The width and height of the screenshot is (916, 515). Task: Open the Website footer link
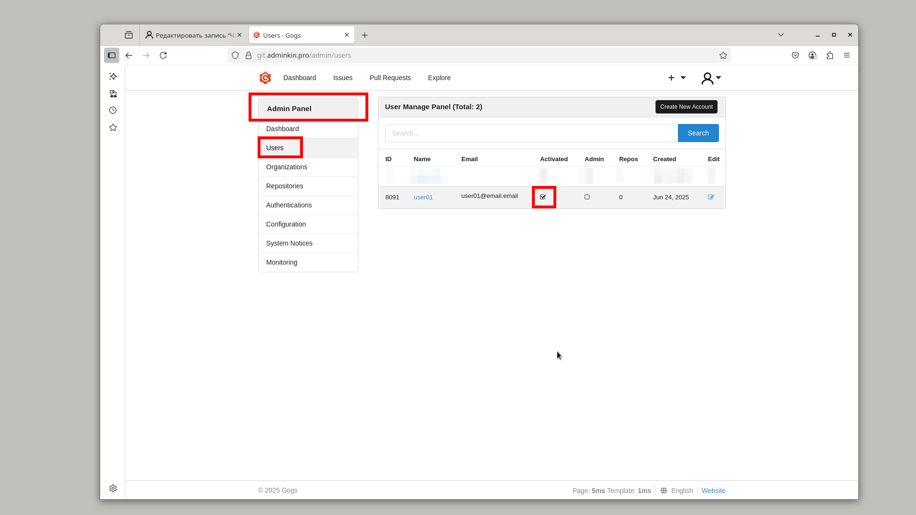(x=713, y=491)
